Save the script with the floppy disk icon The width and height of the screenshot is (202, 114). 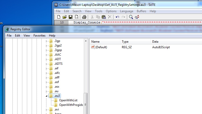pyautogui.click(x=71, y=17)
